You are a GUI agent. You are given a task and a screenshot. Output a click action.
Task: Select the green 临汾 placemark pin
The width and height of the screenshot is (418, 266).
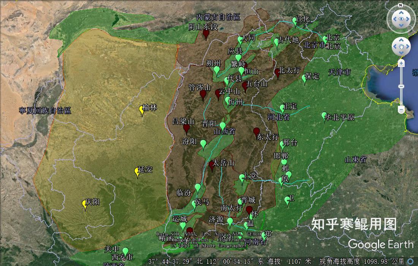click(x=198, y=188)
